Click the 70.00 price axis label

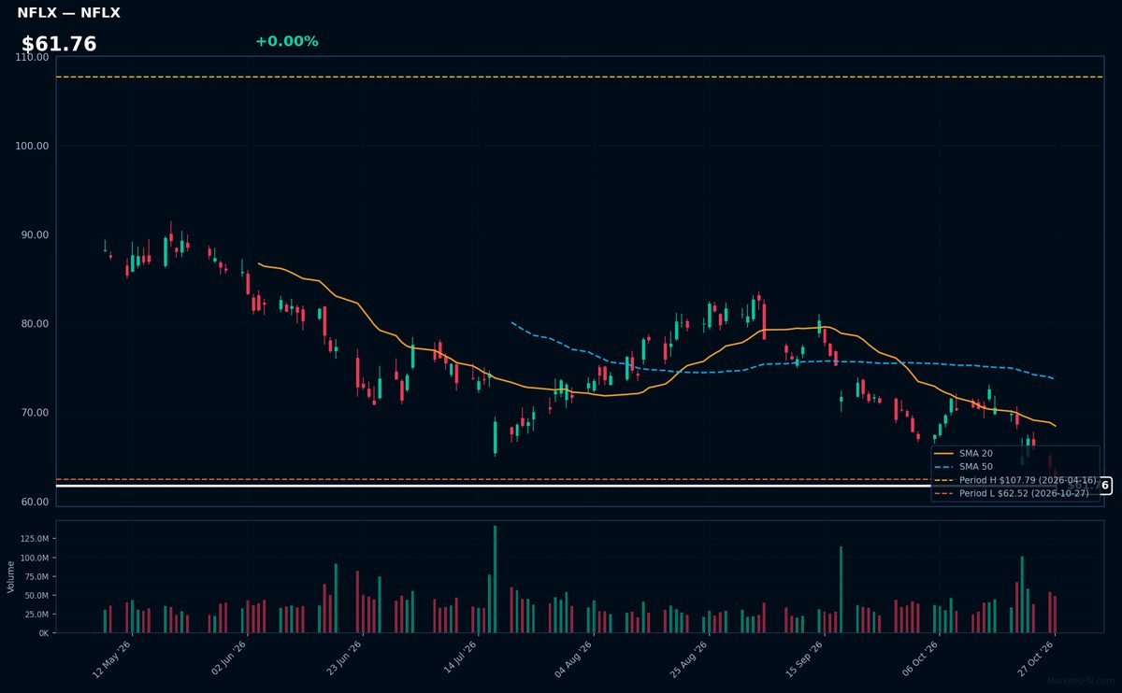[35, 413]
